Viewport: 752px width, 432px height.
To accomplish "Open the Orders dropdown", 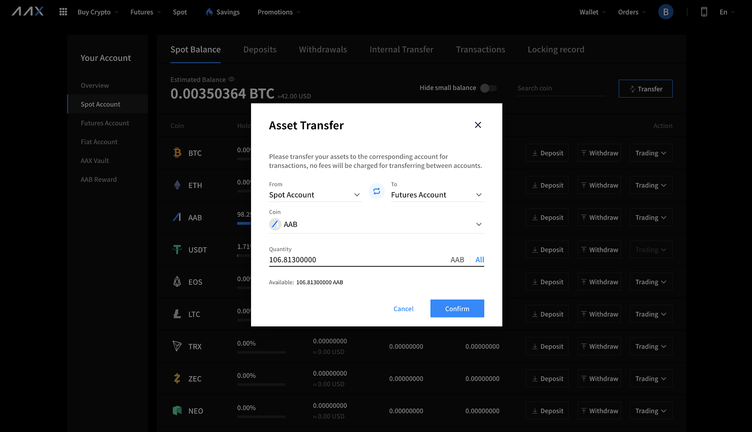I will click(x=632, y=12).
